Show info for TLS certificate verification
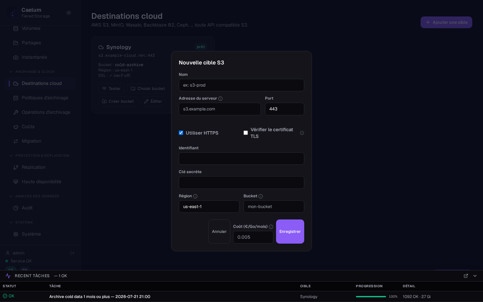This screenshot has width=483, height=302. point(302,133)
